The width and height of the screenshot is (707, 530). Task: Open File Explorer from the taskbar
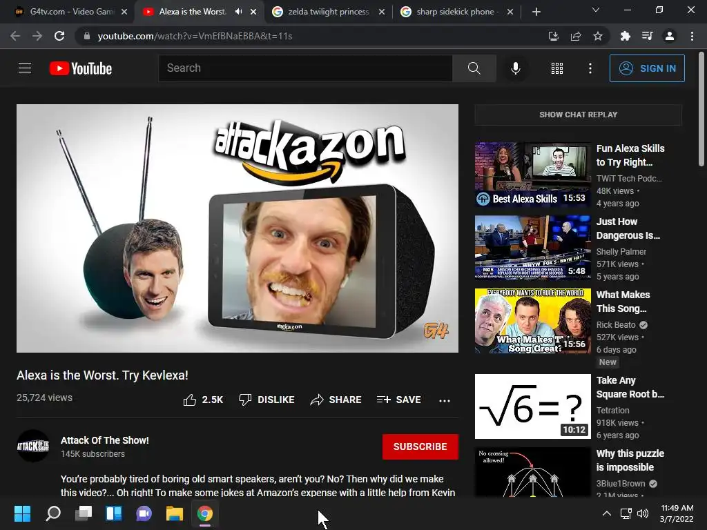tap(175, 513)
